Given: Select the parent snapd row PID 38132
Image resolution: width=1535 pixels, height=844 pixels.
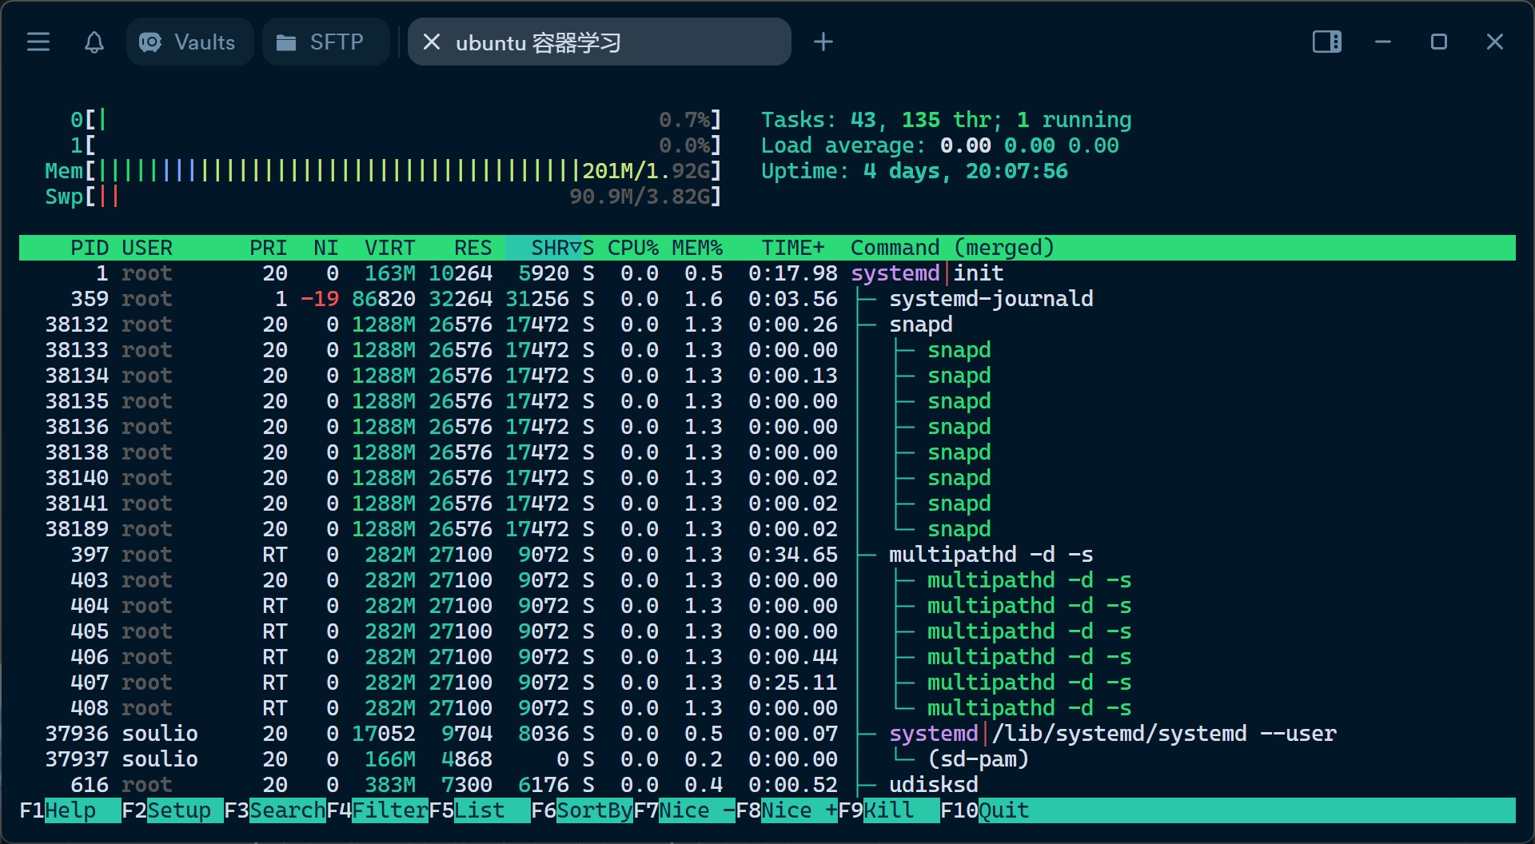Looking at the screenshot, I should pos(767,324).
